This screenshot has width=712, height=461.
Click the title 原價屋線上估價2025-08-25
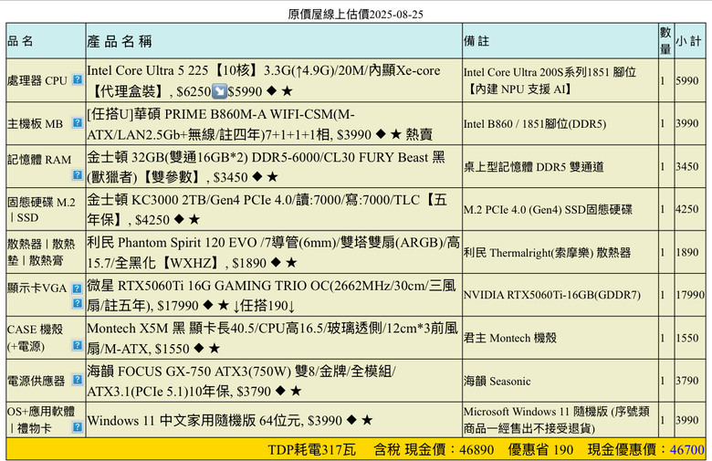point(356,14)
